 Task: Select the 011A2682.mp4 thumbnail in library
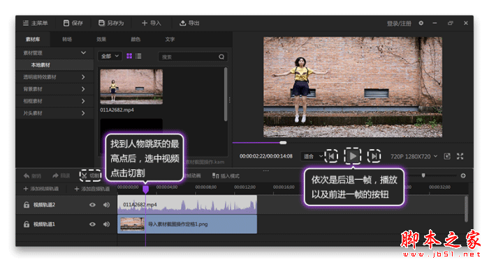click(131, 87)
